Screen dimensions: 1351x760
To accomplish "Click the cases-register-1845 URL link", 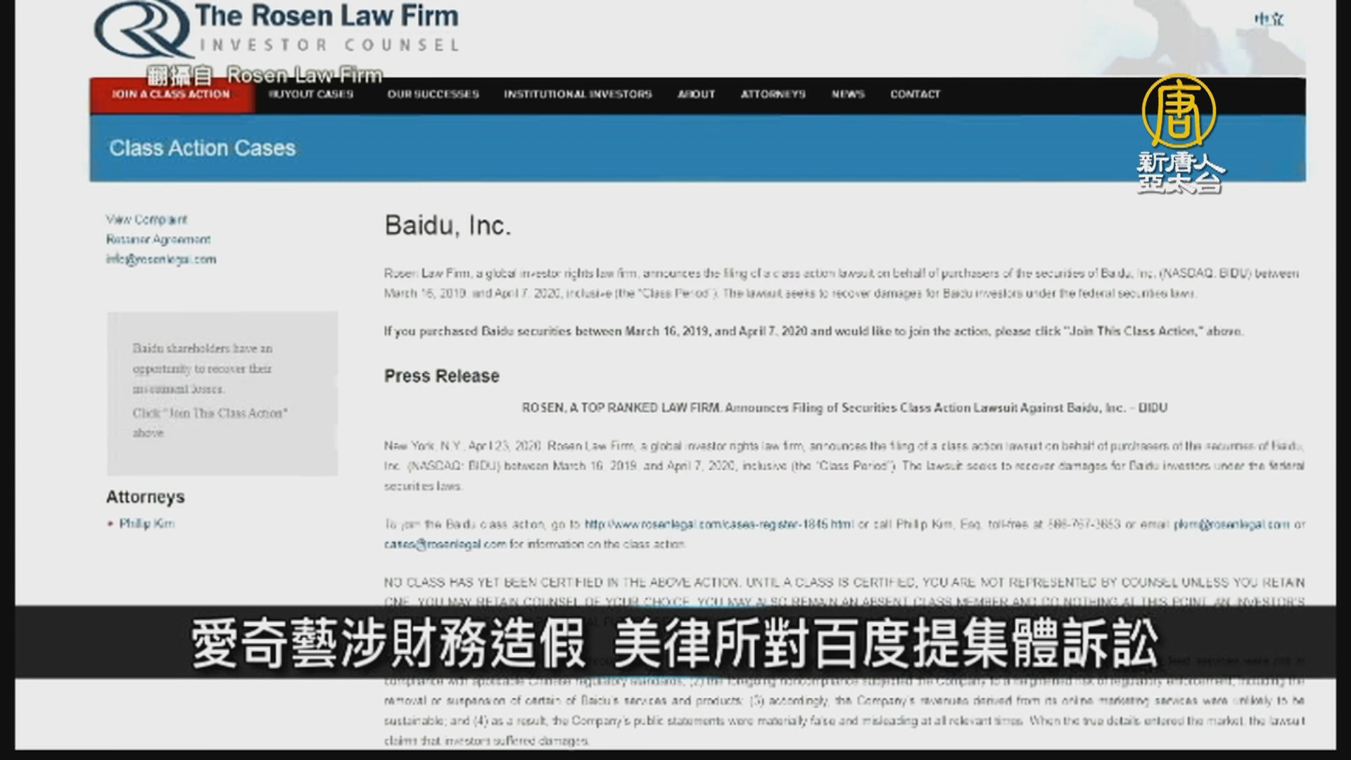I will pyautogui.click(x=718, y=524).
